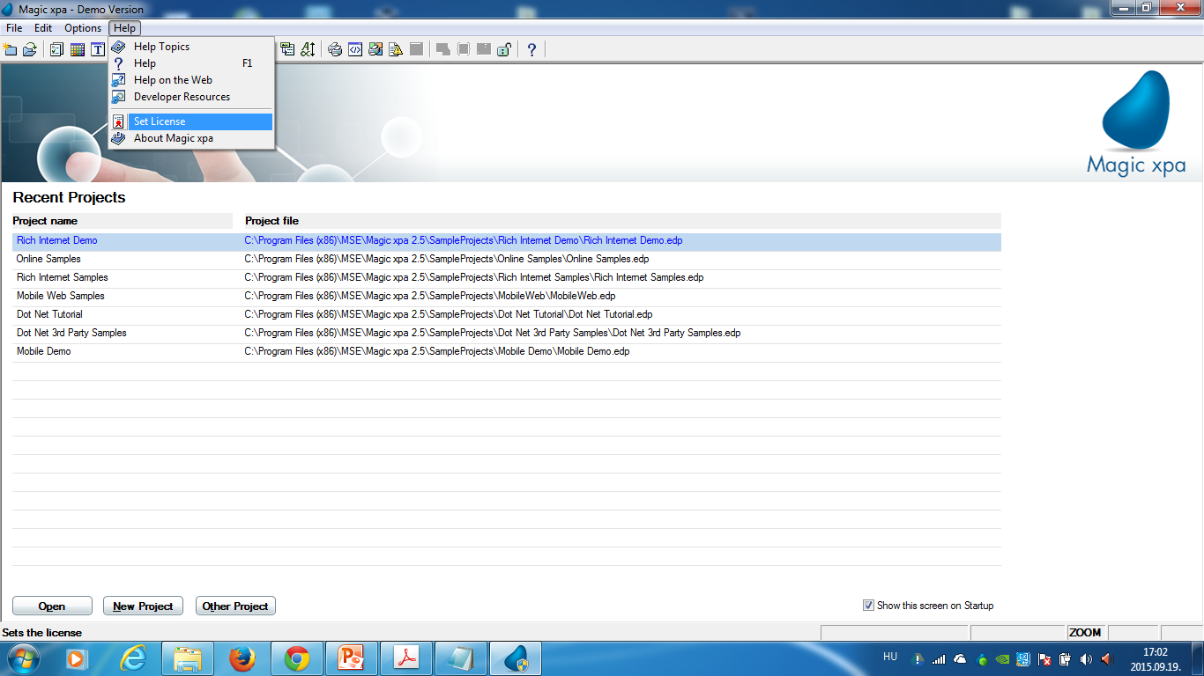Image resolution: width=1204 pixels, height=676 pixels.
Task: Select Rich Internet Demo project row
Action: pyautogui.click(x=507, y=240)
